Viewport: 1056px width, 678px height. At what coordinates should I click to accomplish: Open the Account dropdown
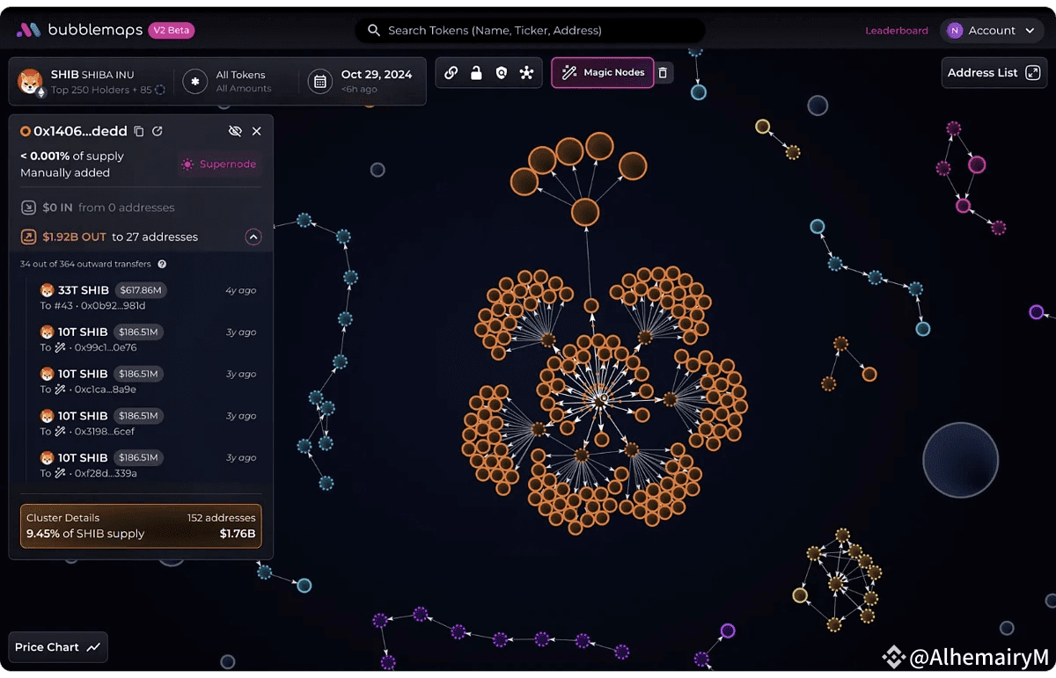click(x=992, y=30)
